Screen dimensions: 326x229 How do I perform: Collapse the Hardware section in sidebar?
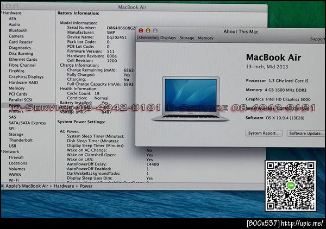[1, 13]
